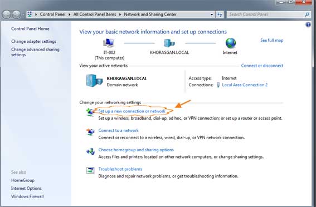The width and height of the screenshot is (316, 207).
Task: Open the address bar history dropdown arrow
Action: (x=212, y=14)
